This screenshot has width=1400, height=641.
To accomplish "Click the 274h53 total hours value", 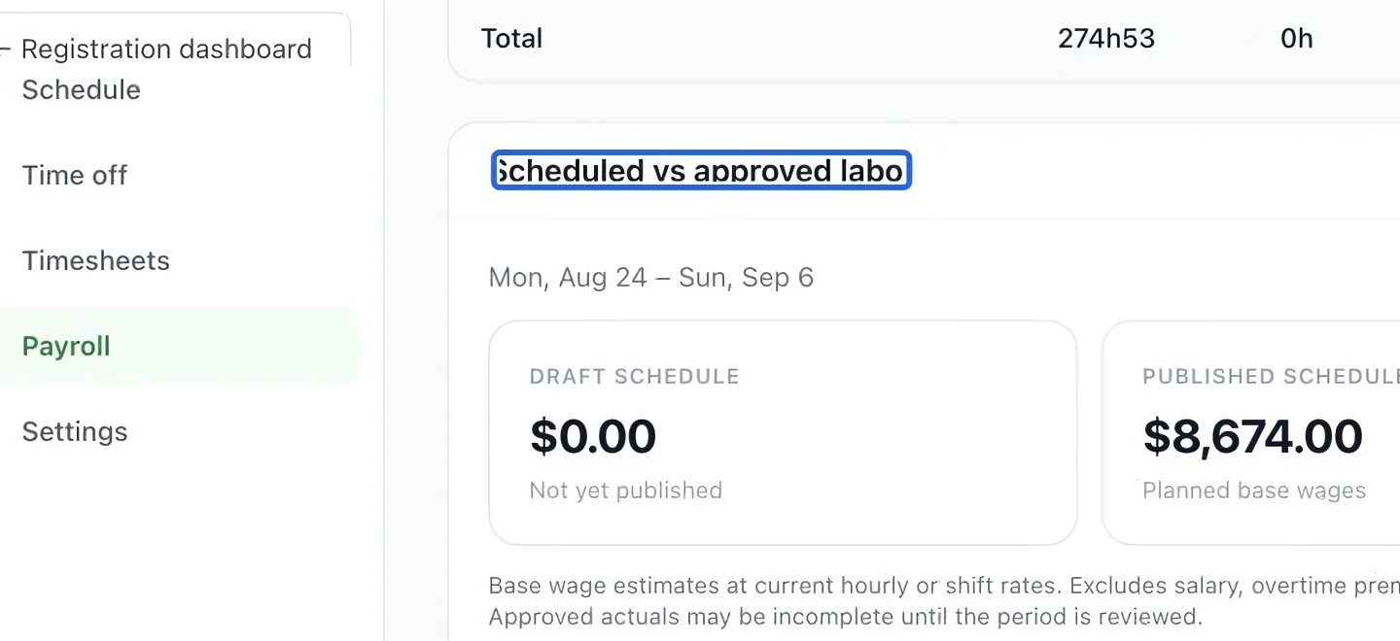I will (x=1106, y=39).
